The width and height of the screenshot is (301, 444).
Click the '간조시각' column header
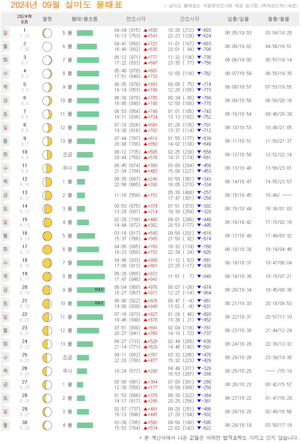[190, 19]
